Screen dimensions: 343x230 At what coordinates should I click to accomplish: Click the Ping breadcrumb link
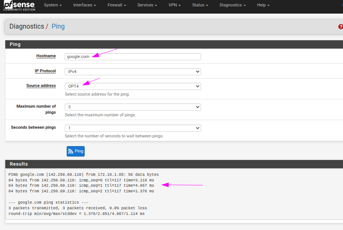point(58,26)
